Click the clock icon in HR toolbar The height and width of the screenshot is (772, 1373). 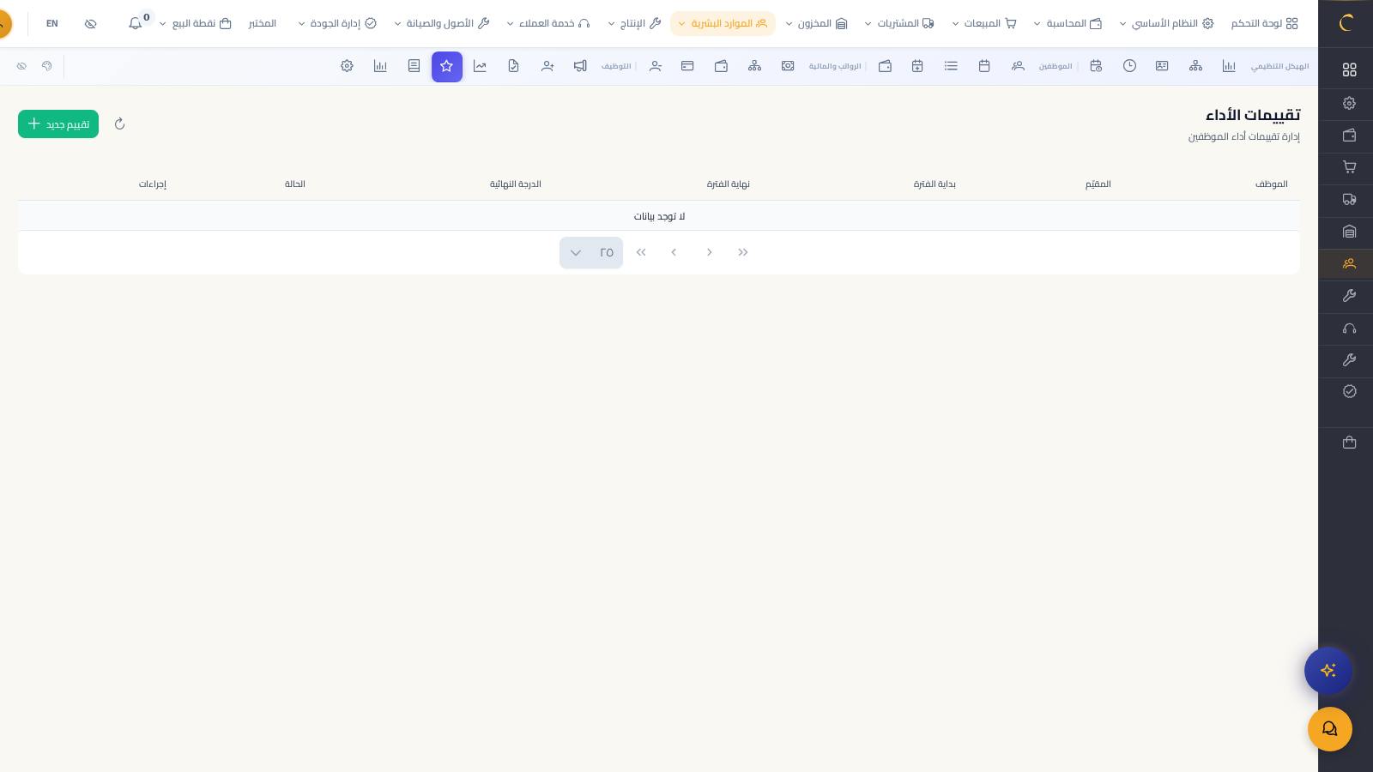tap(1129, 66)
